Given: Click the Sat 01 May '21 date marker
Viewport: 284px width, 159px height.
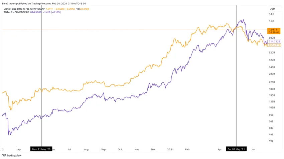Looking at the screenshot, I should 236,149.
